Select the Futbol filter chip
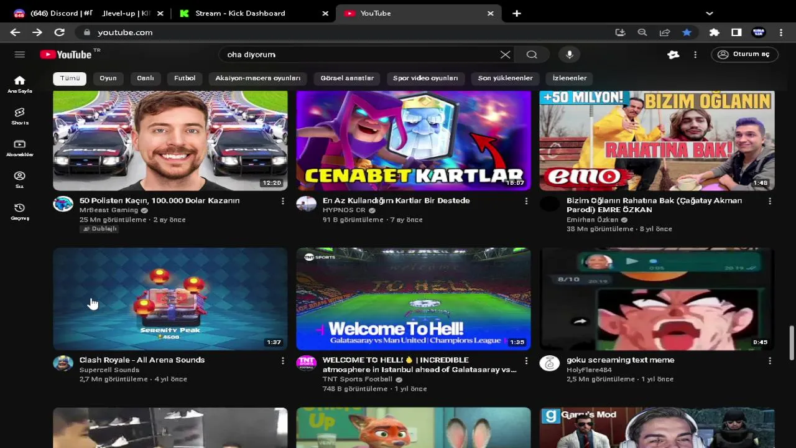The width and height of the screenshot is (796, 448). tap(185, 78)
